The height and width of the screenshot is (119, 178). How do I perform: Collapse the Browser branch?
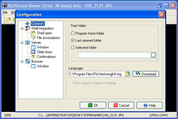(x=22, y=61)
